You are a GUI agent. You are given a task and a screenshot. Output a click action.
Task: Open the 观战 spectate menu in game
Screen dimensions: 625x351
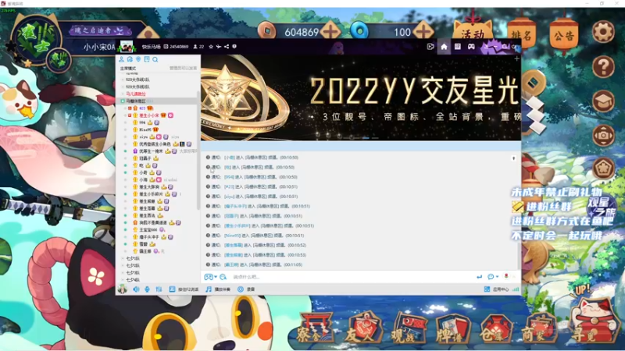pyautogui.click(x=409, y=329)
